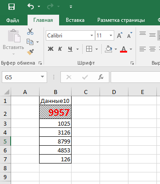The image size is (160, 184).
Task: Select column C header
Action: point(86,92)
